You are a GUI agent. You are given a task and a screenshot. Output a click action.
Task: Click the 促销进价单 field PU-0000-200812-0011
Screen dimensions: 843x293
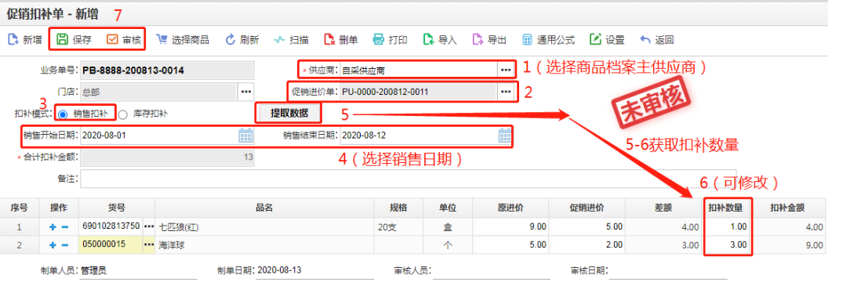click(x=418, y=92)
